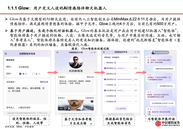Click 随机生成 next to 头像描述
The width and height of the screenshot is (183, 129).
tap(90, 77)
